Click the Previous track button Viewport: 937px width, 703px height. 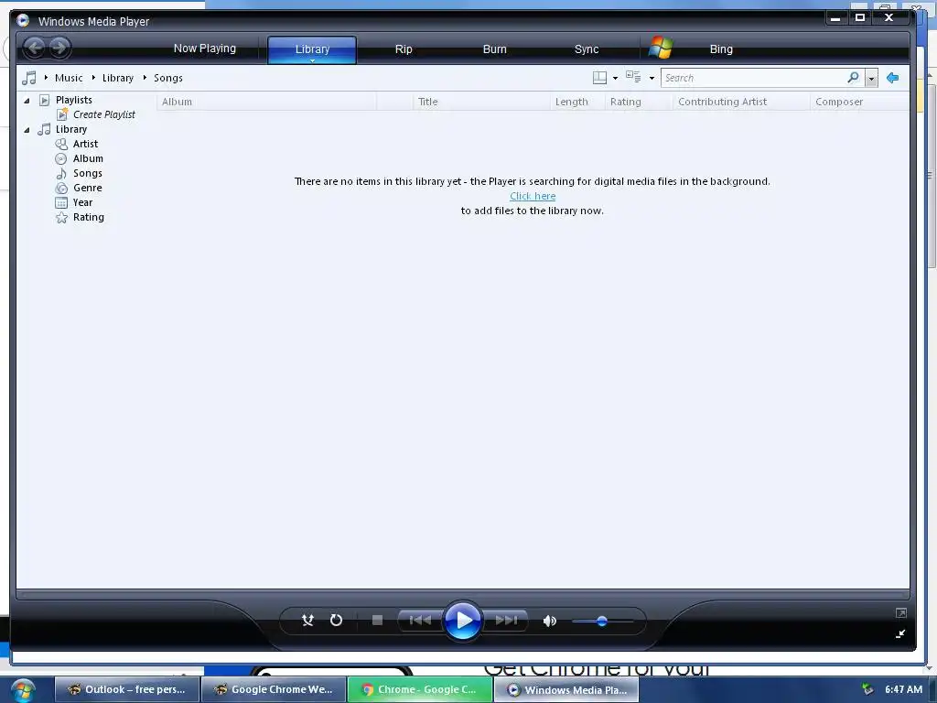[420, 621]
